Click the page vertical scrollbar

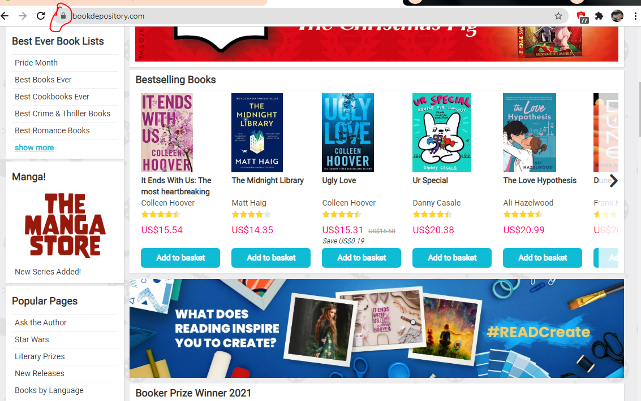[639, 110]
